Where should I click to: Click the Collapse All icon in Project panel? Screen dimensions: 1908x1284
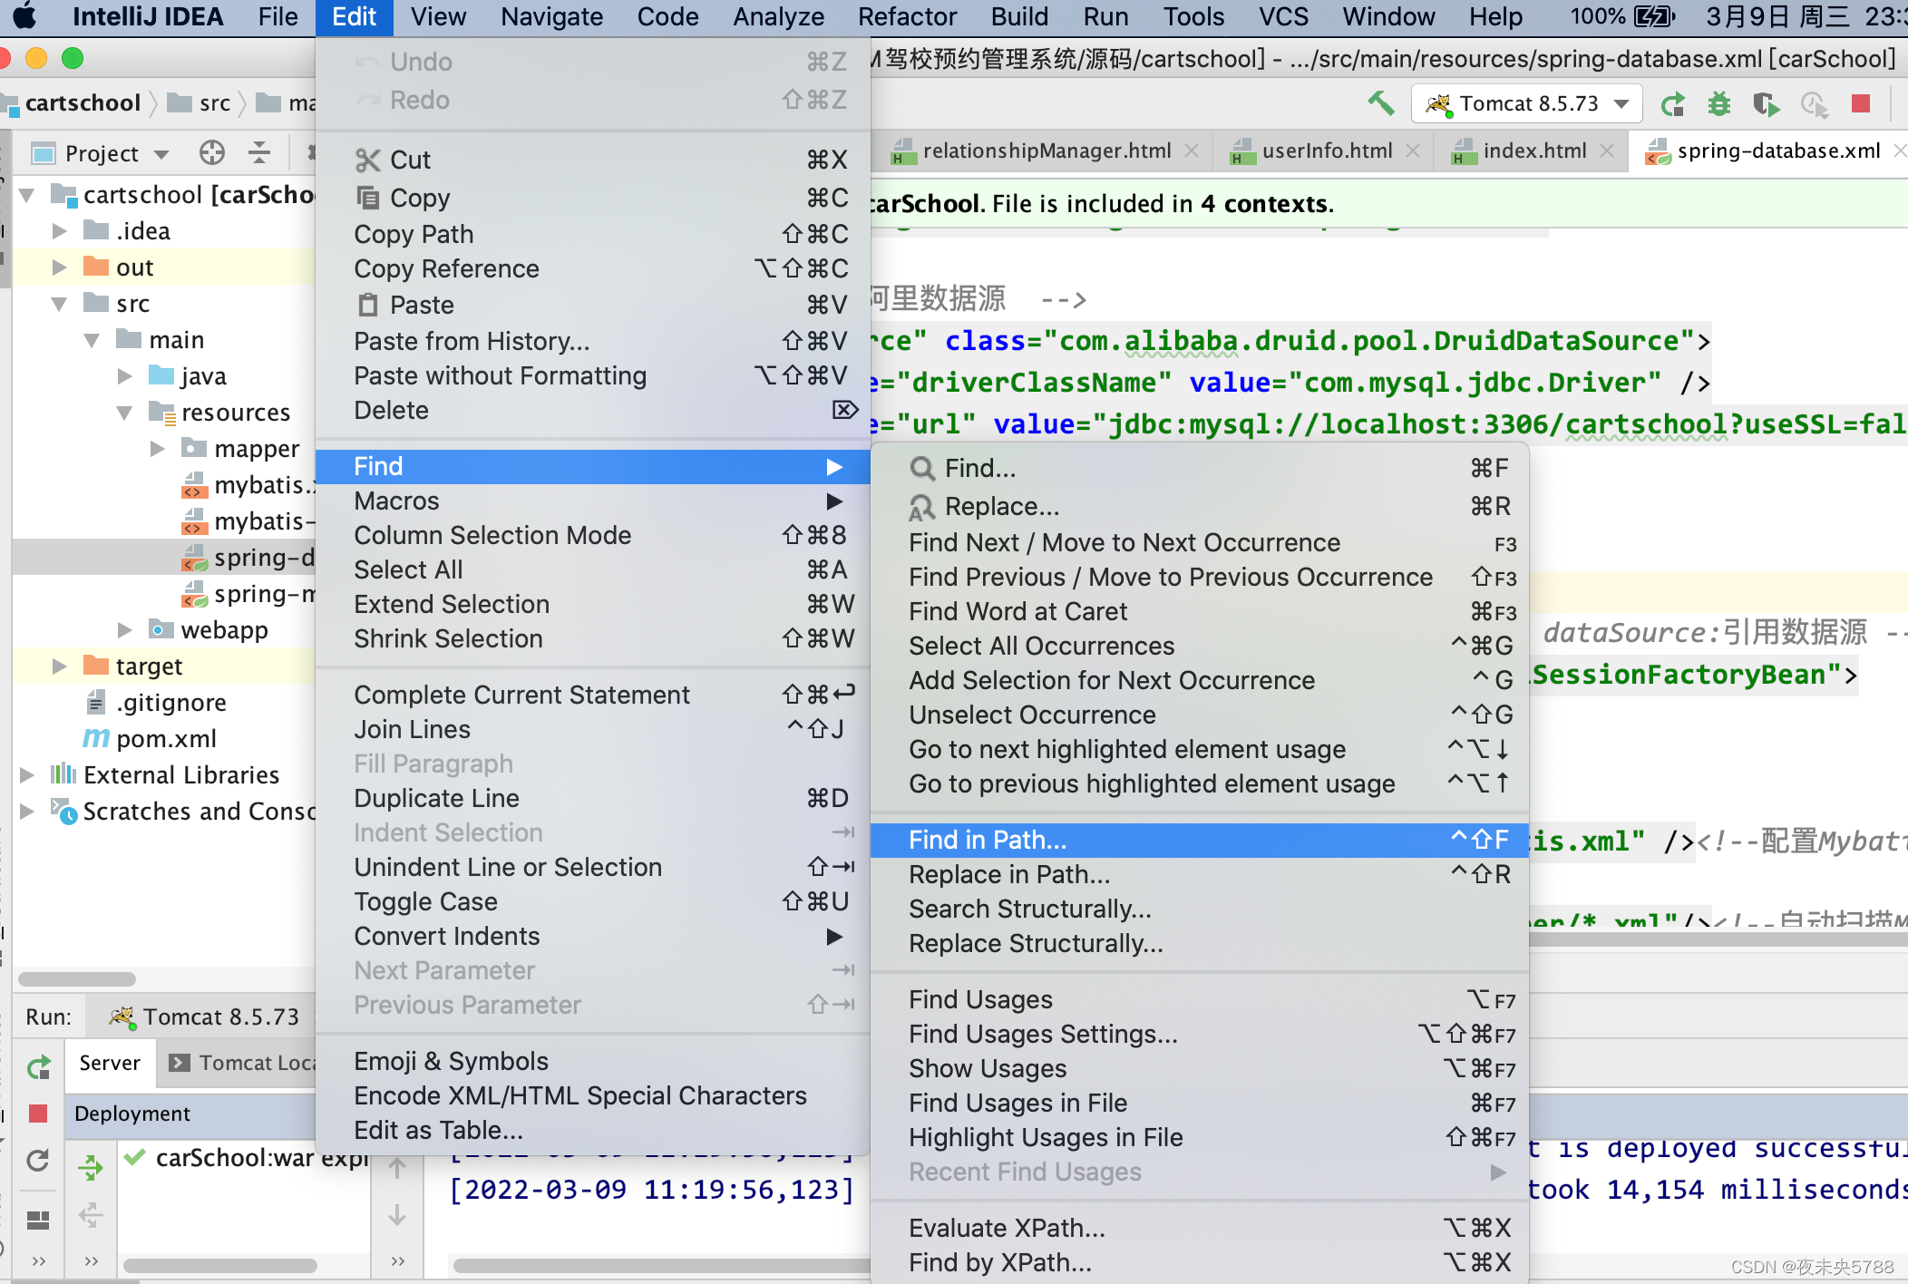(x=259, y=152)
